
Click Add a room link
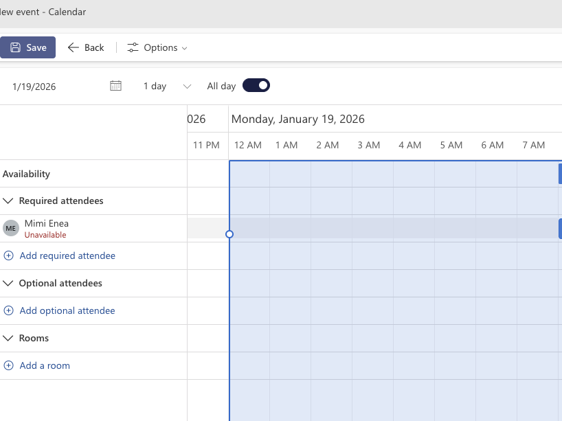[x=45, y=365]
